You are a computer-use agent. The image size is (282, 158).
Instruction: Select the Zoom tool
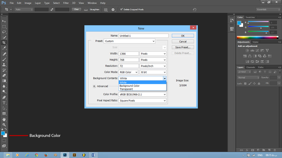click(4, 125)
